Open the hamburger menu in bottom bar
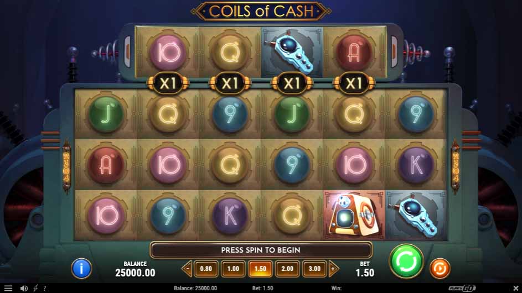Viewport: 522px width, 293px height. pyautogui.click(x=8, y=289)
